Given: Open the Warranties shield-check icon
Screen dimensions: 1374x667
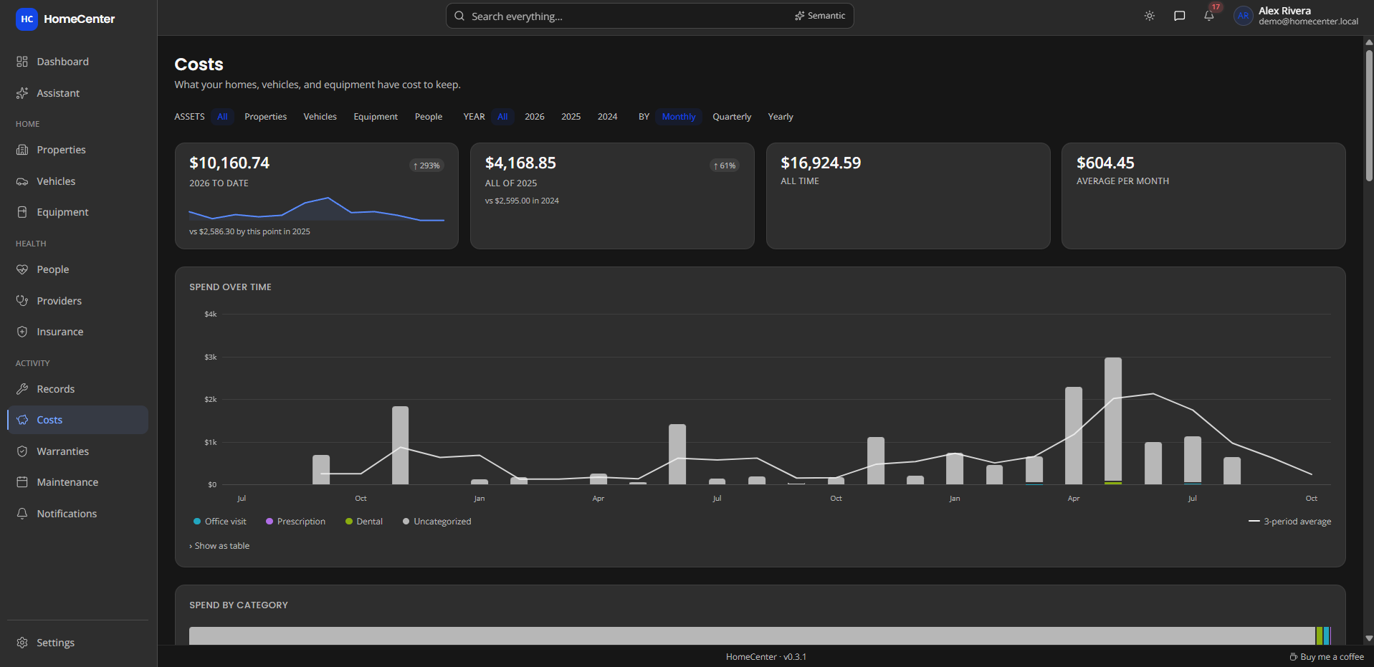Looking at the screenshot, I should [22, 451].
